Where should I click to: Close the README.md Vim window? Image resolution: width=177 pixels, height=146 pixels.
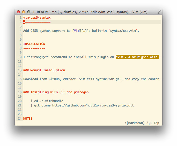[18, 12]
